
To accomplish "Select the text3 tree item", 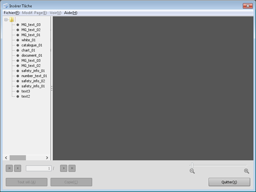I will [26, 91].
